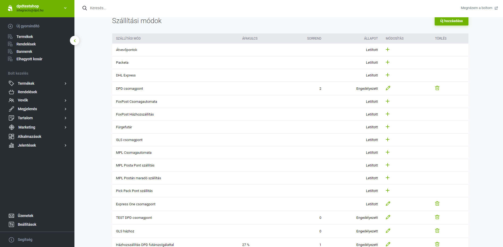Open Elhagyott kosár shortcut
The image size is (503, 247).
29,59
